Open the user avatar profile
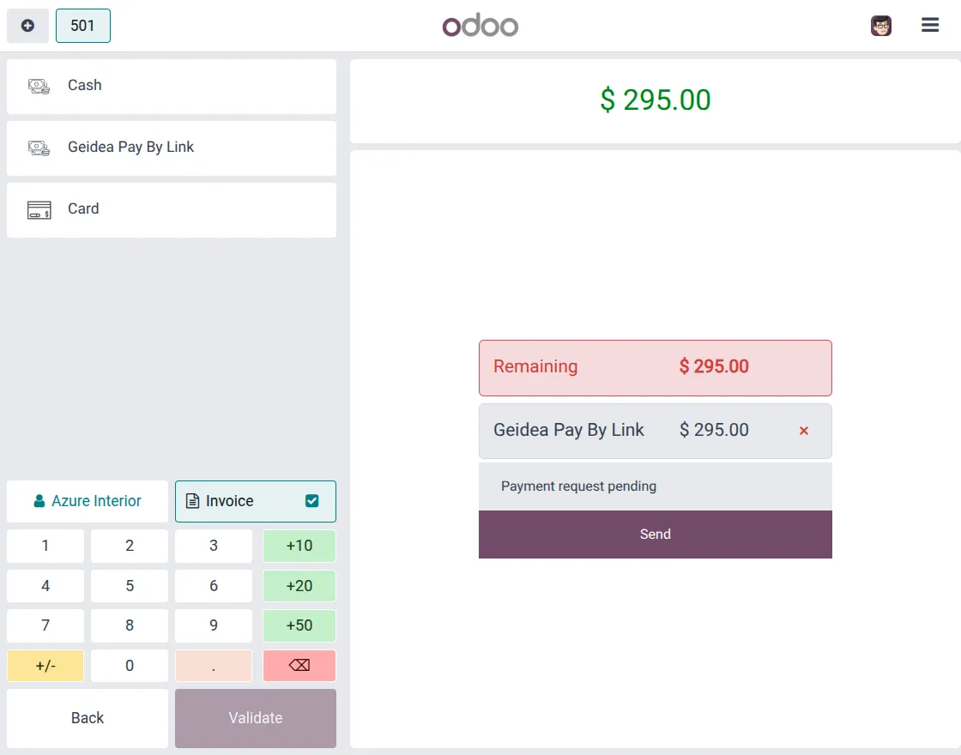This screenshot has height=755, width=961. point(881,26)
